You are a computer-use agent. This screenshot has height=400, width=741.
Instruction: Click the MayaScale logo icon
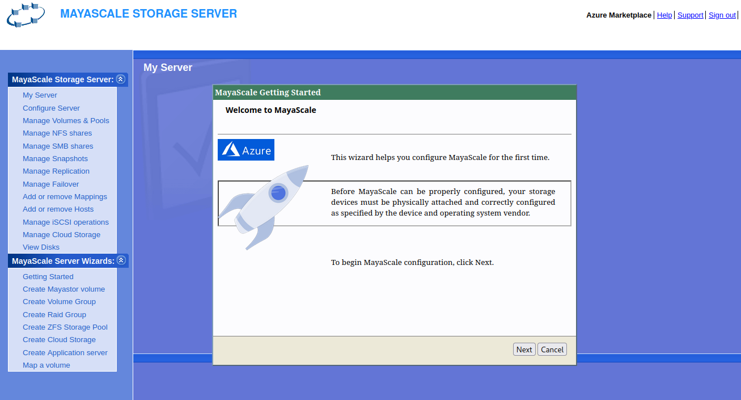(26, 15)
